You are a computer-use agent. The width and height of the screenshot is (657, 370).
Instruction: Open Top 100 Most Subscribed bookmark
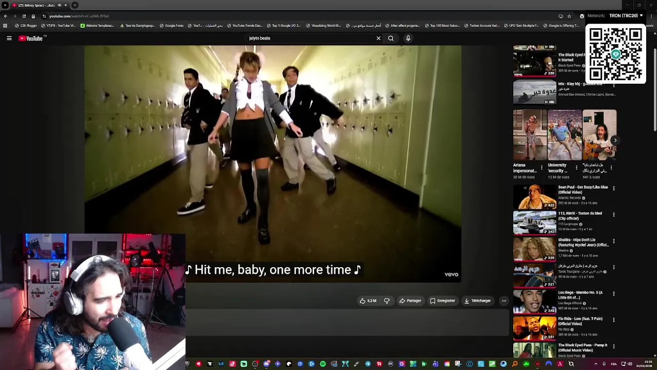[x=442, y=25]
